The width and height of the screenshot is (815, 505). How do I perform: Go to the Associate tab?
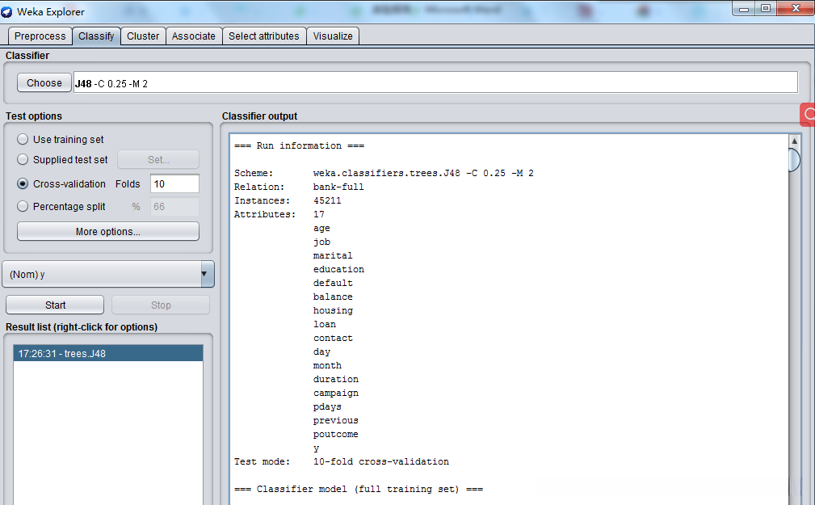tap(194, 36)
